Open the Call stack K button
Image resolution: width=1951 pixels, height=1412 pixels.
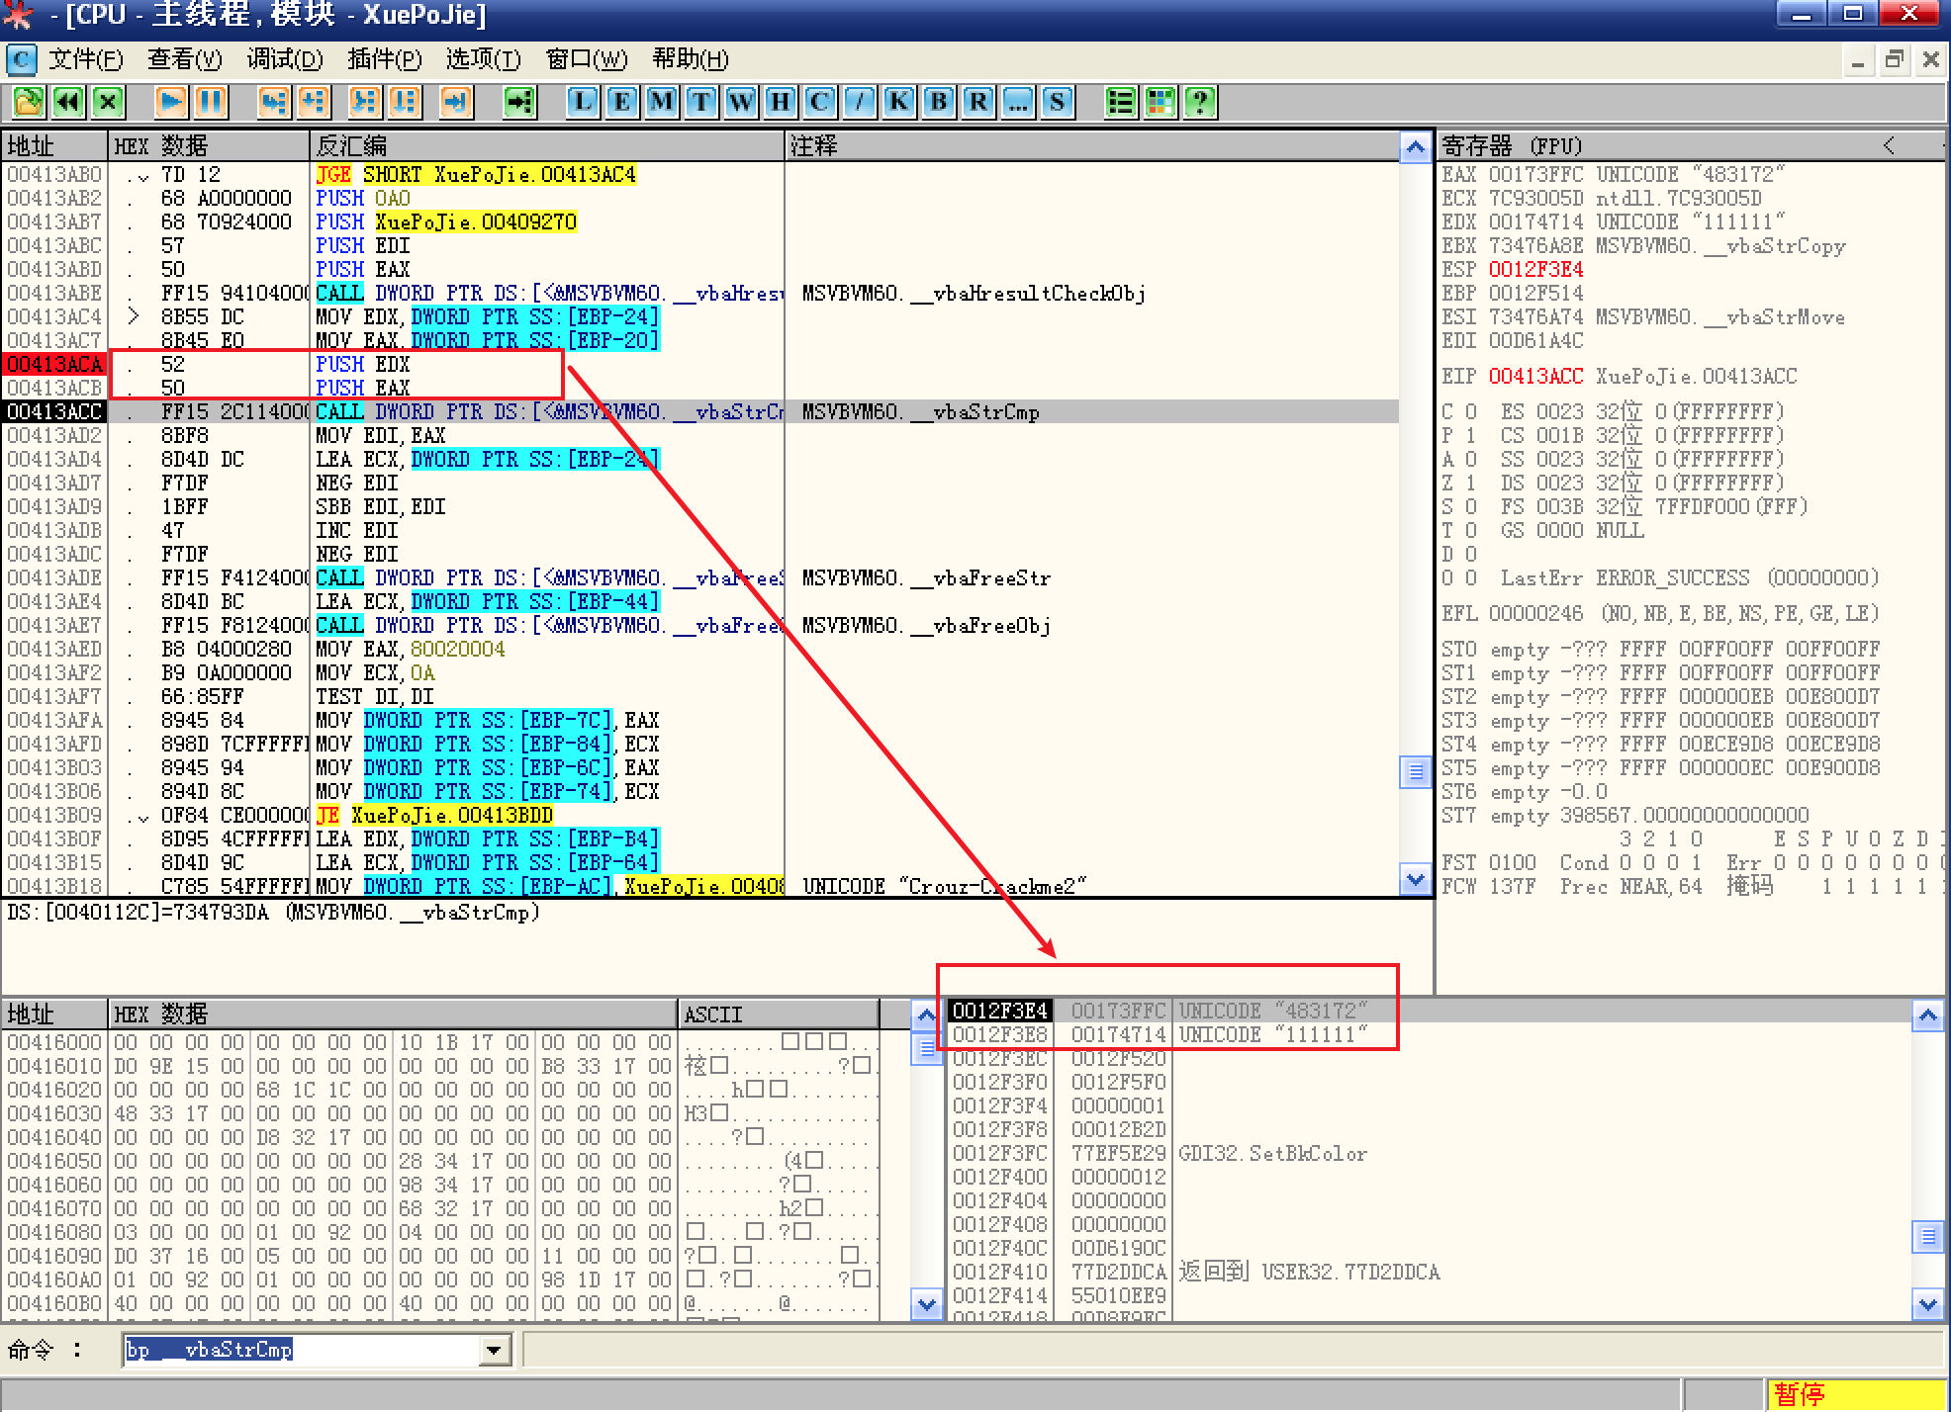[x=899, y=102]
